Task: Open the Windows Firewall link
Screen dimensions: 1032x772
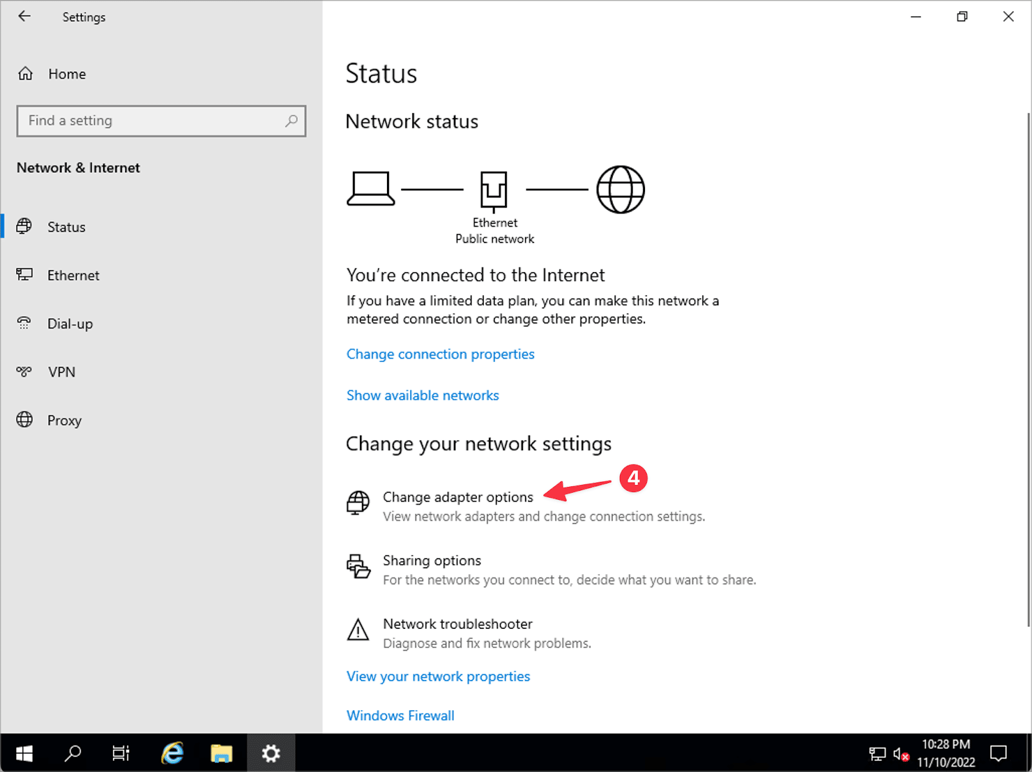Action: point(400,716)
